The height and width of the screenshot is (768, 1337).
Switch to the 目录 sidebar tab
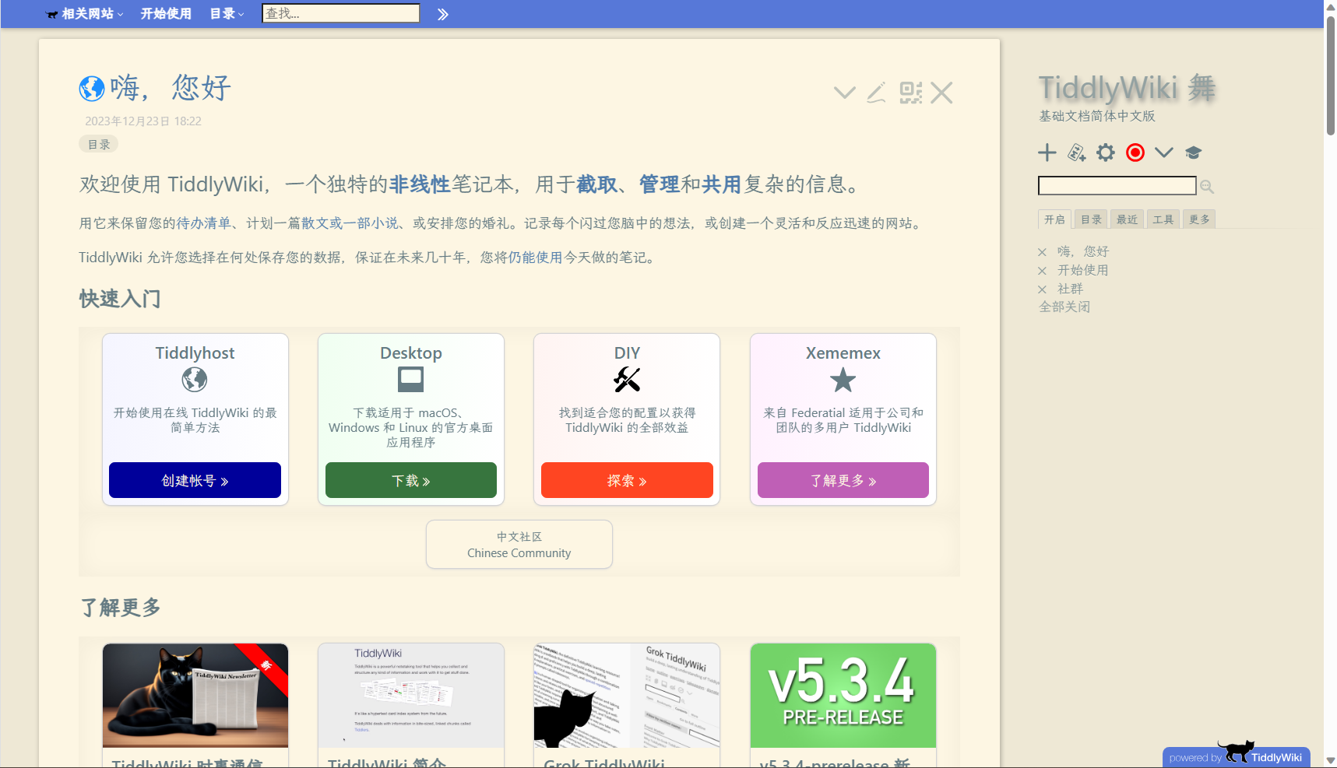(x=1091, y=219)
